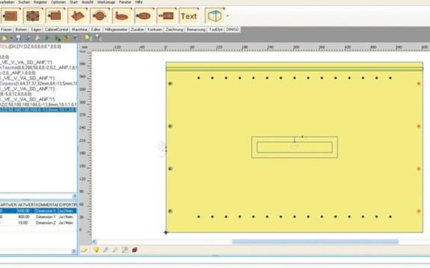Click the EXPORTIR column header
Screen dimensions: 430x268
(x=68, y=205)
